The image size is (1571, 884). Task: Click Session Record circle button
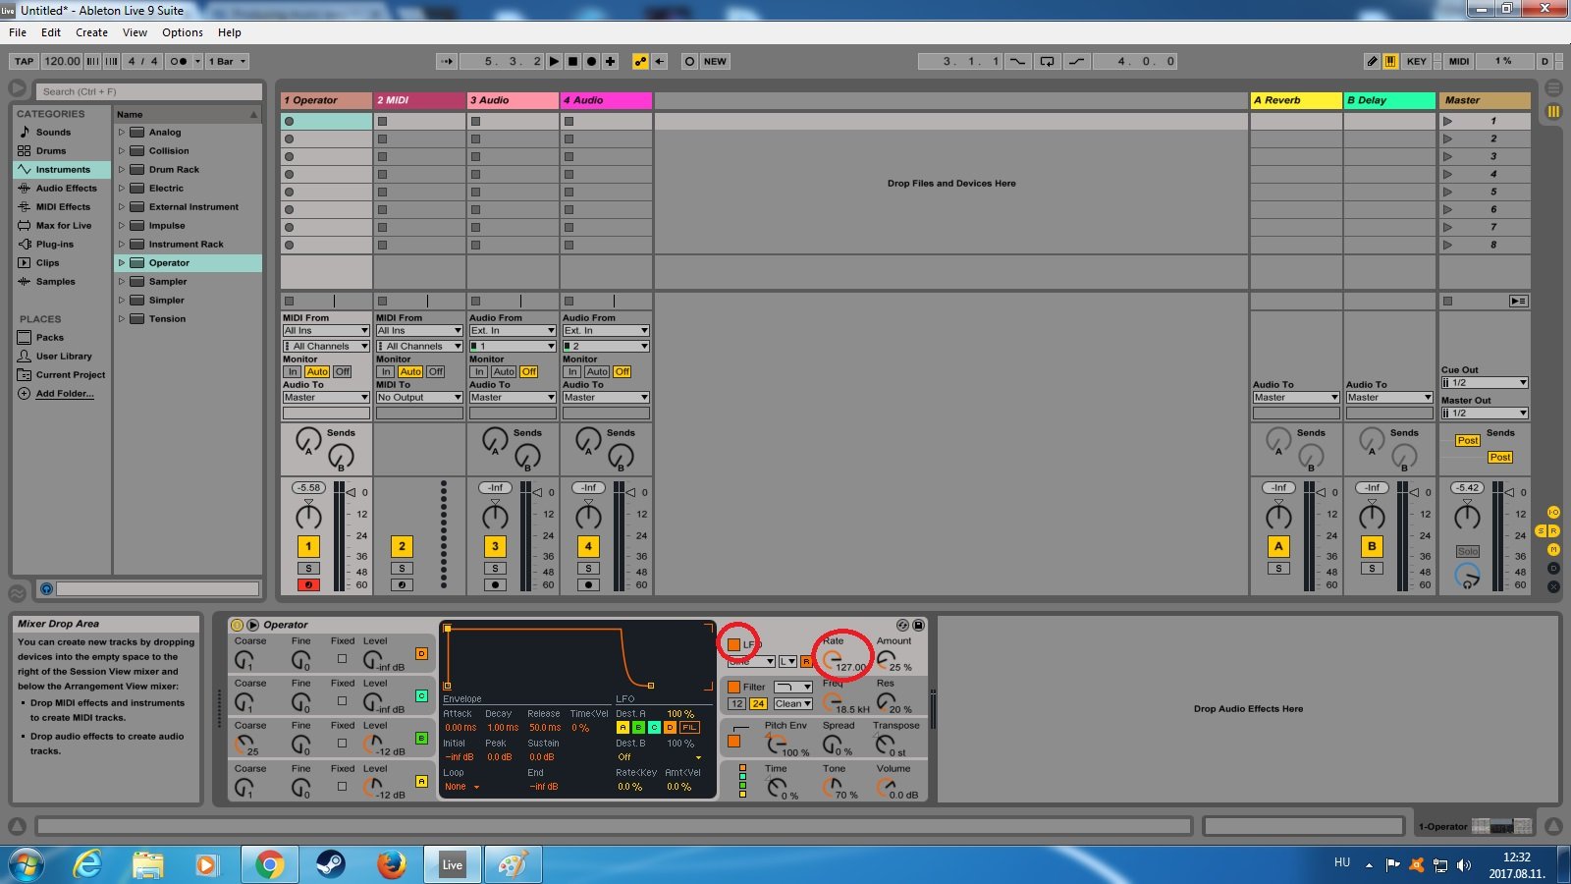point(689,61)
